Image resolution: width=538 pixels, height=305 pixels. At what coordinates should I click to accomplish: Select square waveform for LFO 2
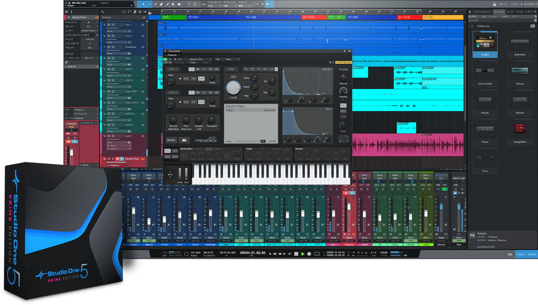coord(211,92)
